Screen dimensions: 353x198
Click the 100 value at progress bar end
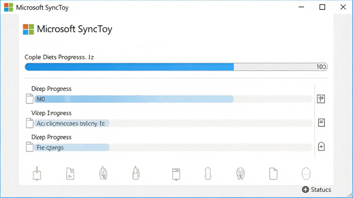(321, 67)
